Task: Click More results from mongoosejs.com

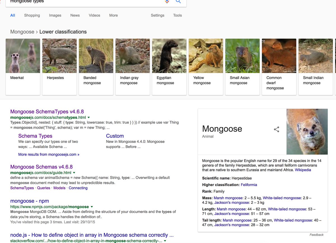Action: point(49,154)
